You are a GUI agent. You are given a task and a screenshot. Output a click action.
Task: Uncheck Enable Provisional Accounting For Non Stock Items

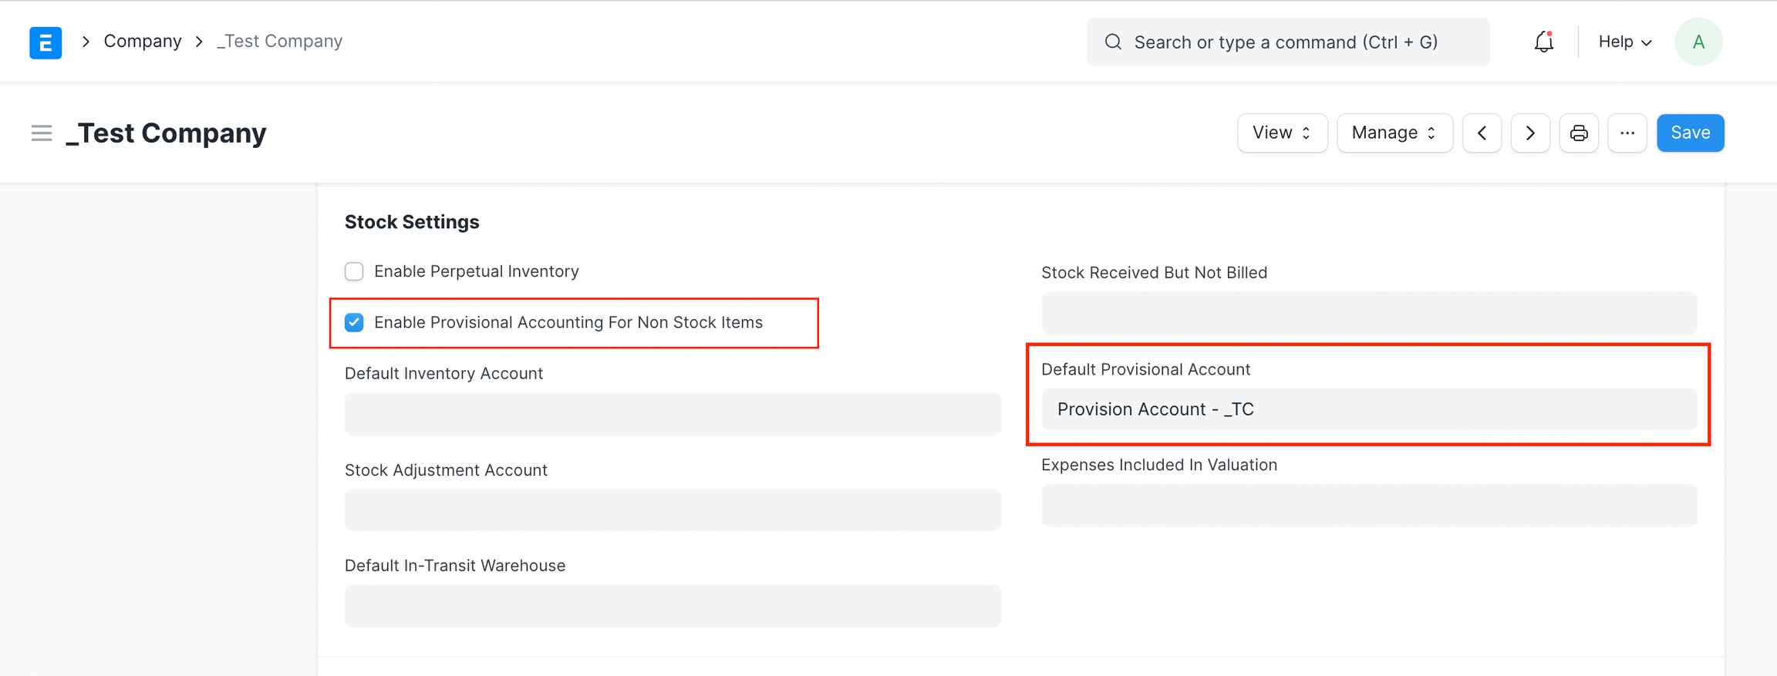pyautogui.click(x=354, y=322)
